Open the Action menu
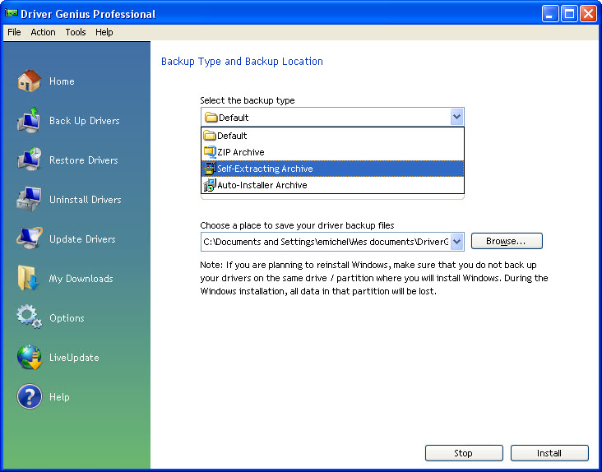 [43, 32]
